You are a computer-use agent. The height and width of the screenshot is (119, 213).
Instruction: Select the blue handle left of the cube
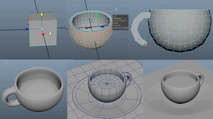coord(27,29)
